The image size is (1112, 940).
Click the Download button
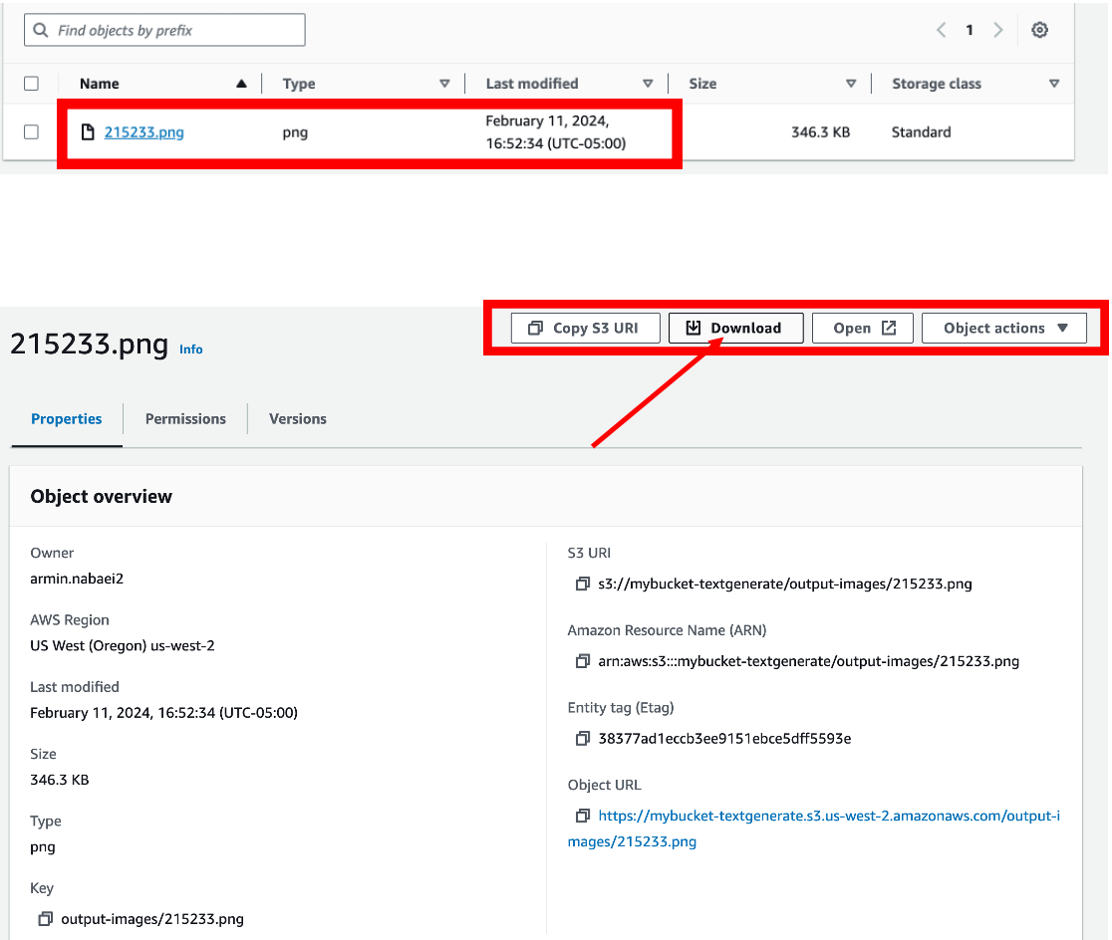click(x=735, y=328)
